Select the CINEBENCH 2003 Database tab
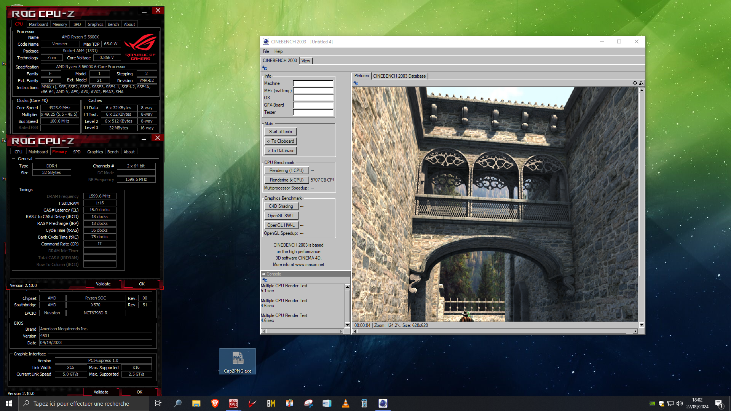This screenshot has height=411, width=731. [399, 76]
